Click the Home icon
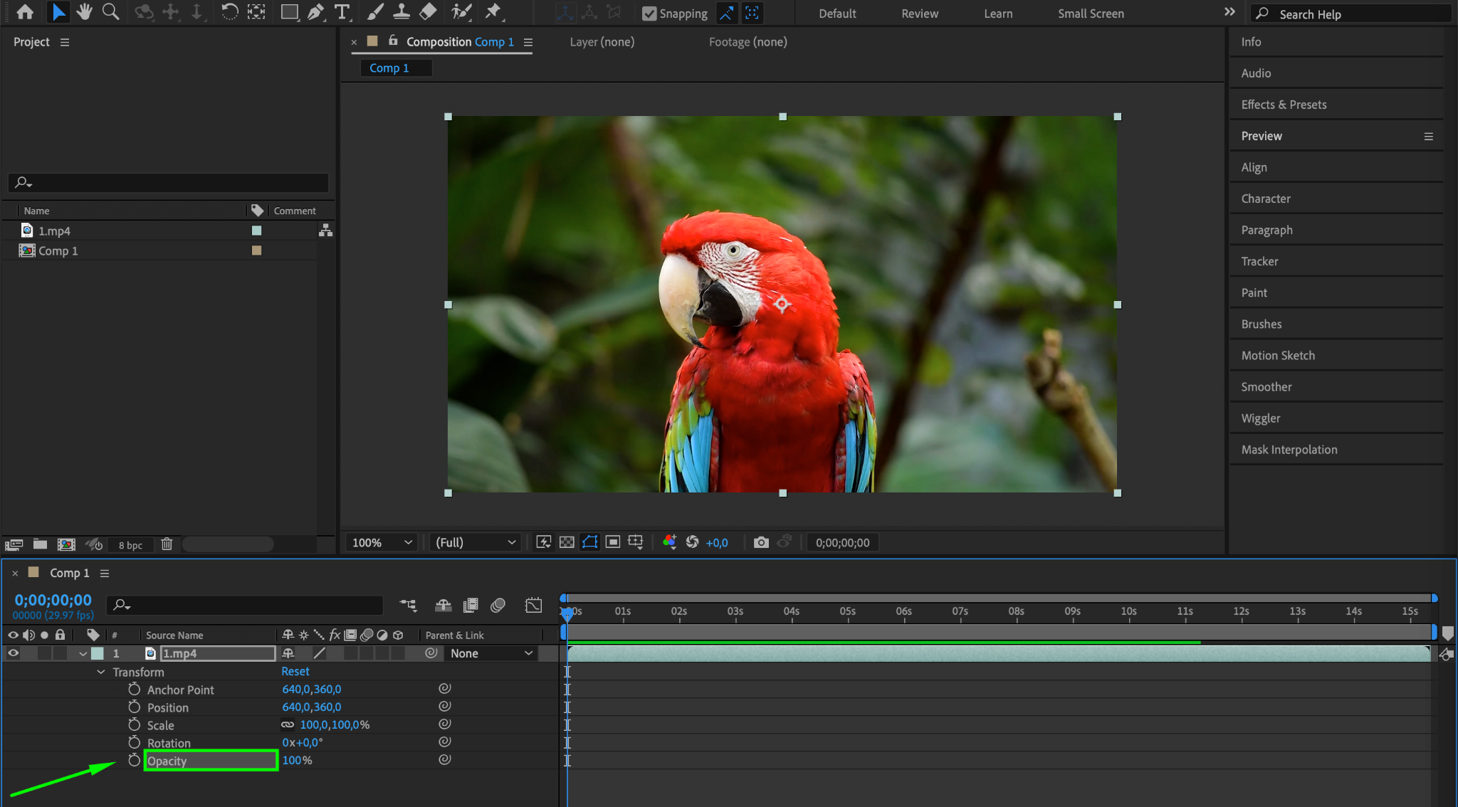1458x807 pixels. 25,11
